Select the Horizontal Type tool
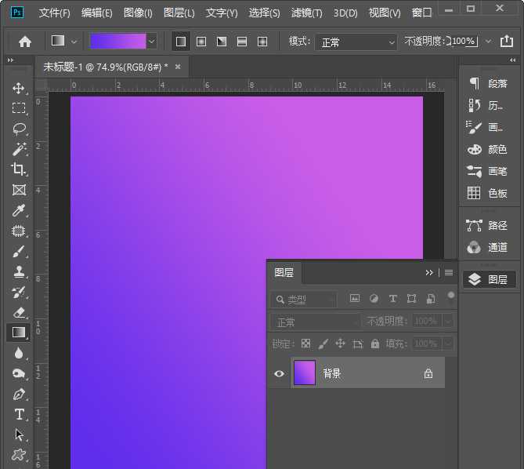Image resolution: width=524 pixels, height=469 pixels. click(19, 414)
